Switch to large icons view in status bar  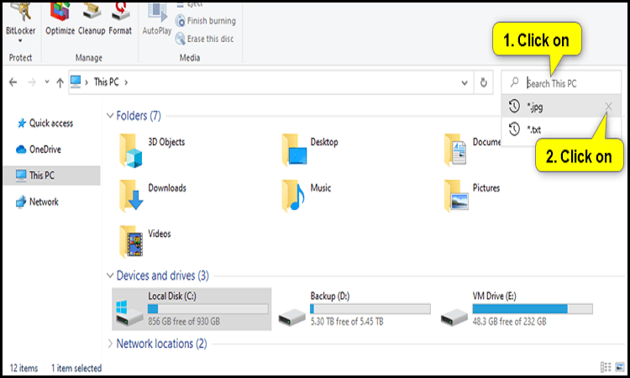pyautogui.click(x=619, y=368)
